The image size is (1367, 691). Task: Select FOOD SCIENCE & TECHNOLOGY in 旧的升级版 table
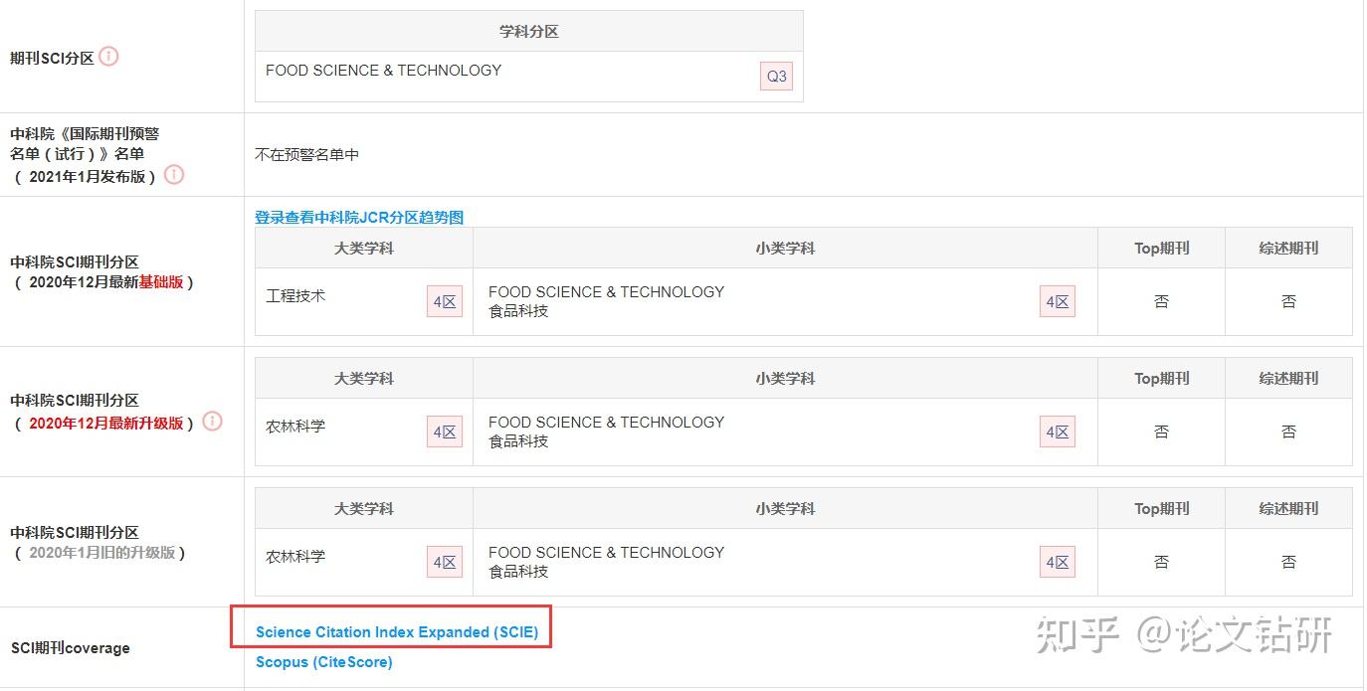607,552
